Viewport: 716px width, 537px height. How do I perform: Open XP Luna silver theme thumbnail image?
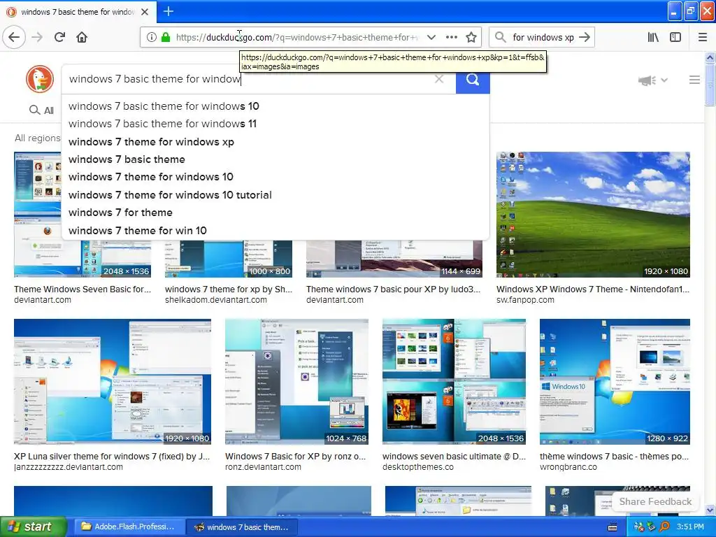click(x=113, y=382)
